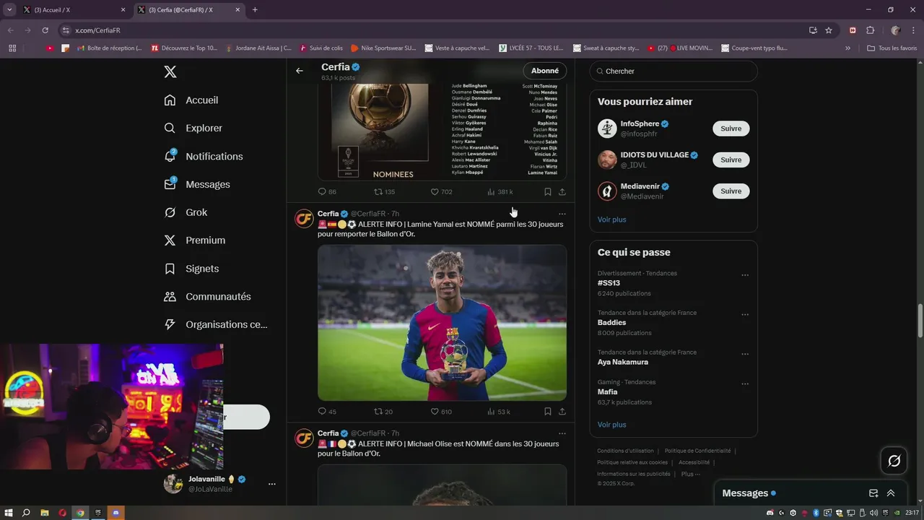The width and height of the screenshot is (924, 520).
Task: Open the Aya Nakamura trend
Action: (x=623, y=362)
